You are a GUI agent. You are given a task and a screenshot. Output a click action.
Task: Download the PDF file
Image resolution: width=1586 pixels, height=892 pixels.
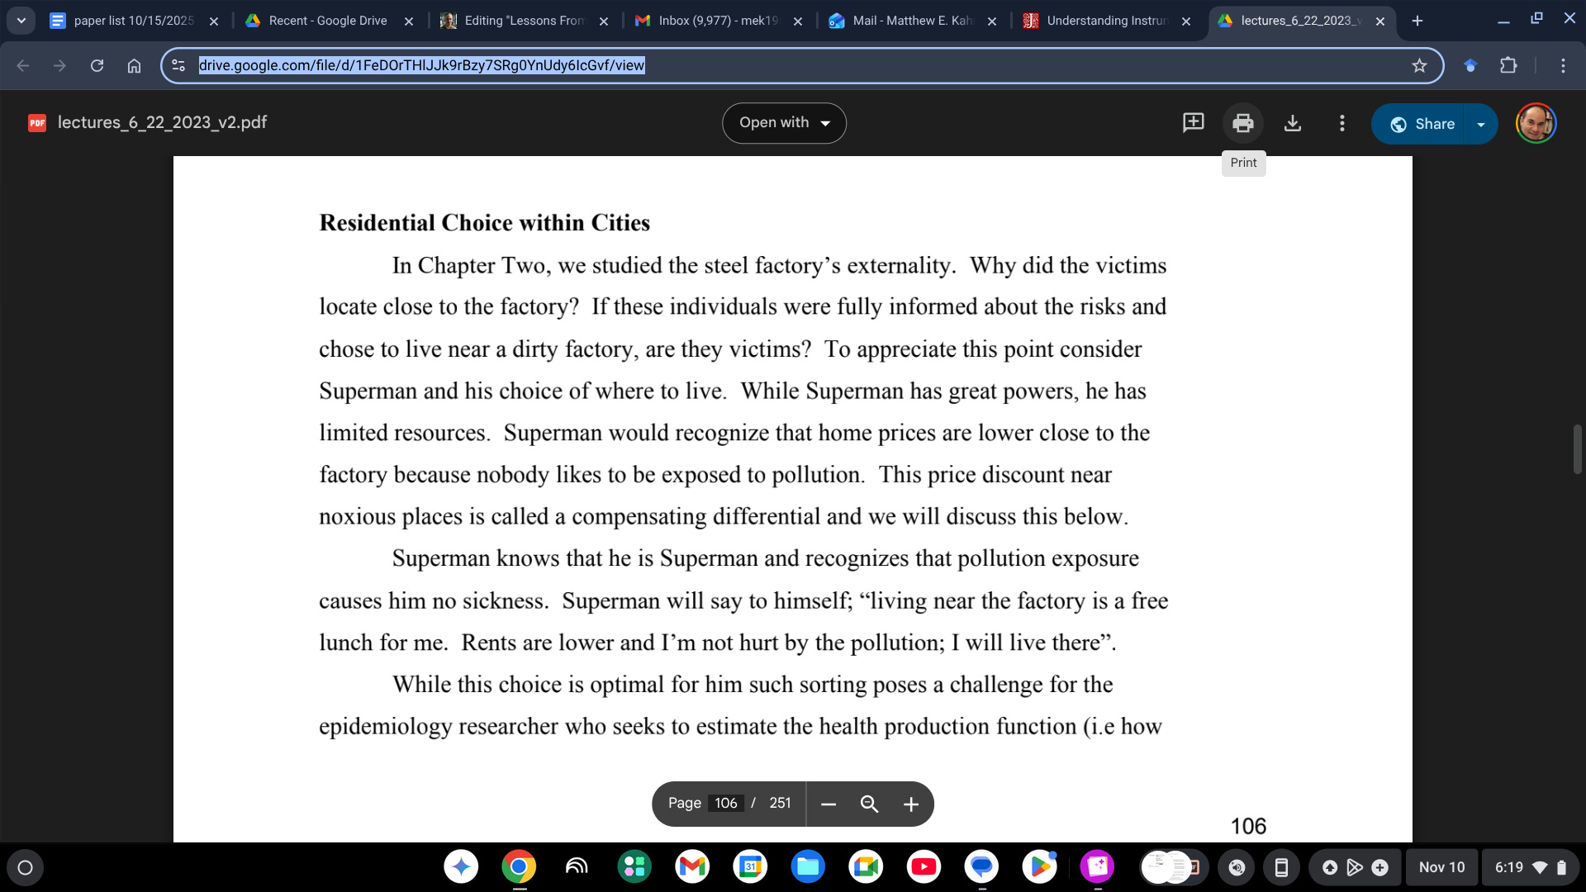[1293, 124]
